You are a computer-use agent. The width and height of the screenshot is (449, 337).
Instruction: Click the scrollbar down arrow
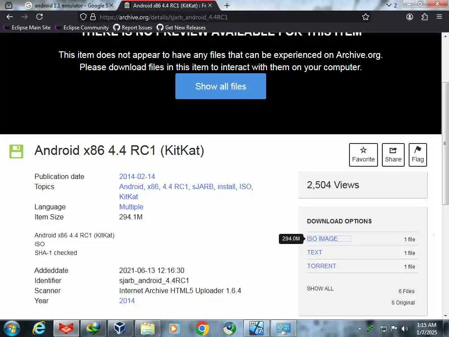click(x=445, y=316)
